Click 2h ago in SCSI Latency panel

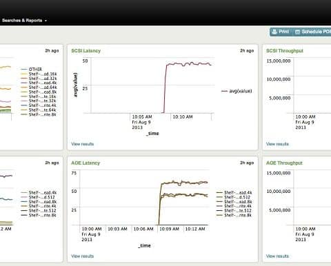247,50
